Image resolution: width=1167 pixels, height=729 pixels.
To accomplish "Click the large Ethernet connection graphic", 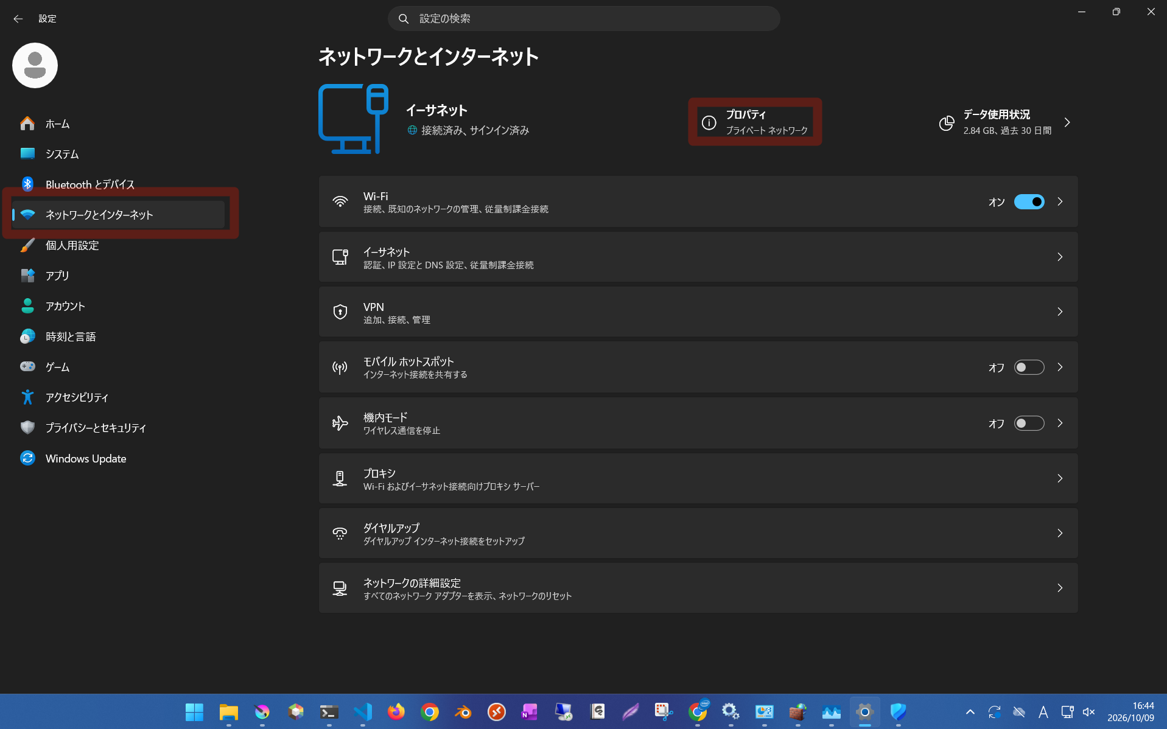I will pos(353,119).
